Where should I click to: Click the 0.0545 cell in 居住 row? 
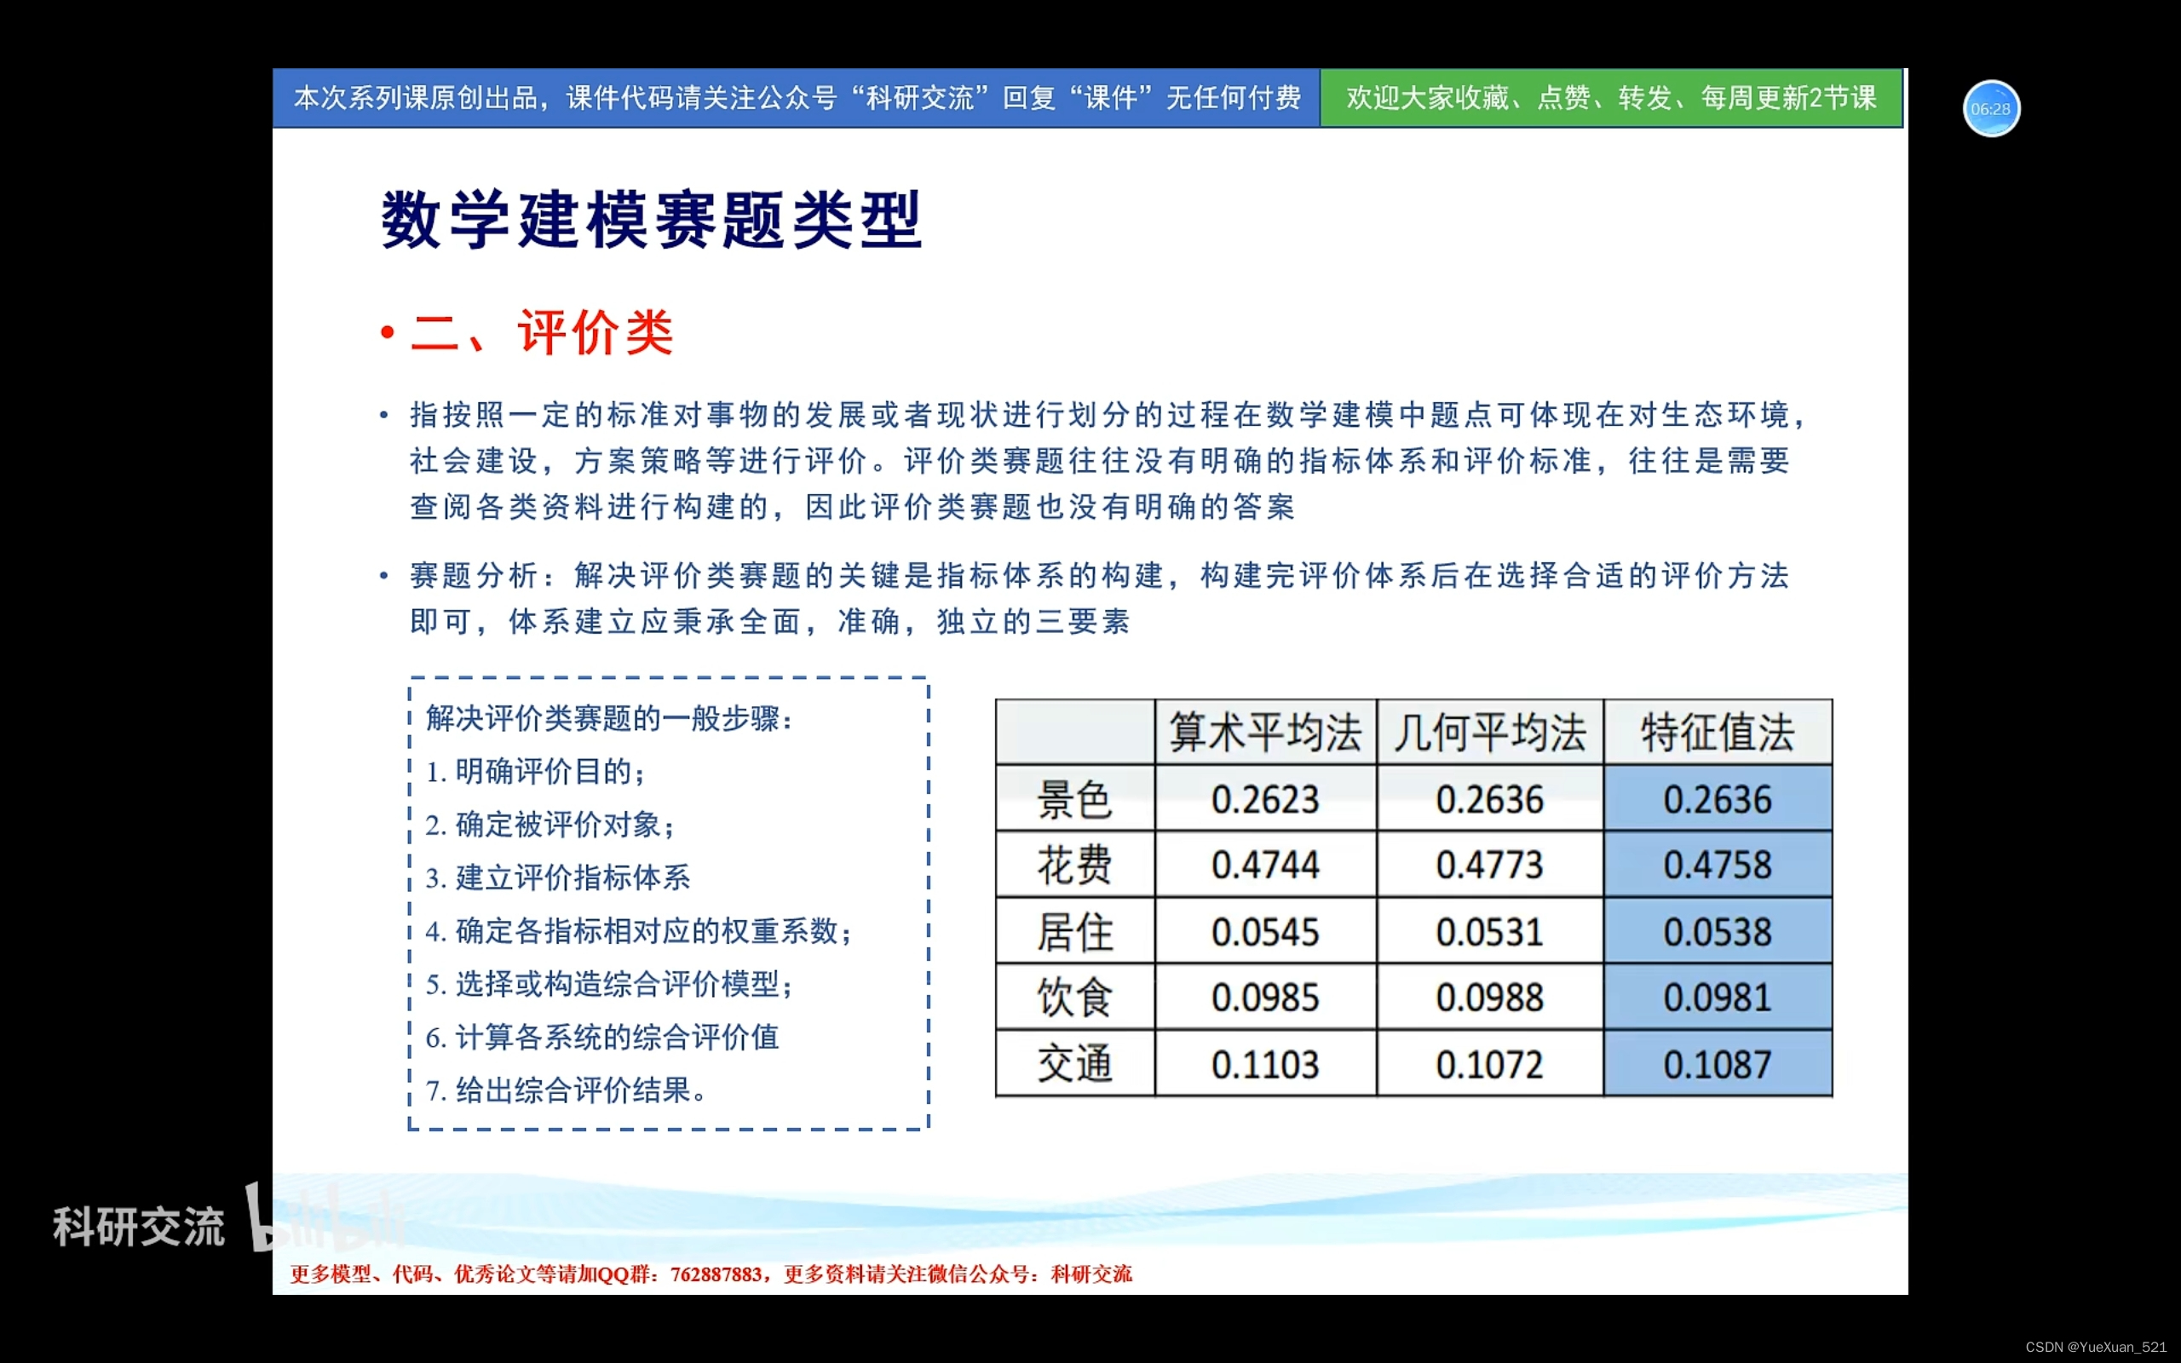(x=1264, y=931)
